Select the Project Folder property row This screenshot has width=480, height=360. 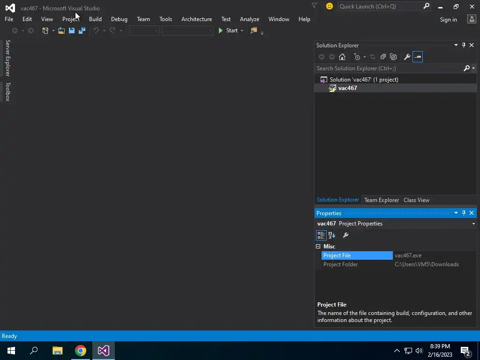(x=399, y=264)
